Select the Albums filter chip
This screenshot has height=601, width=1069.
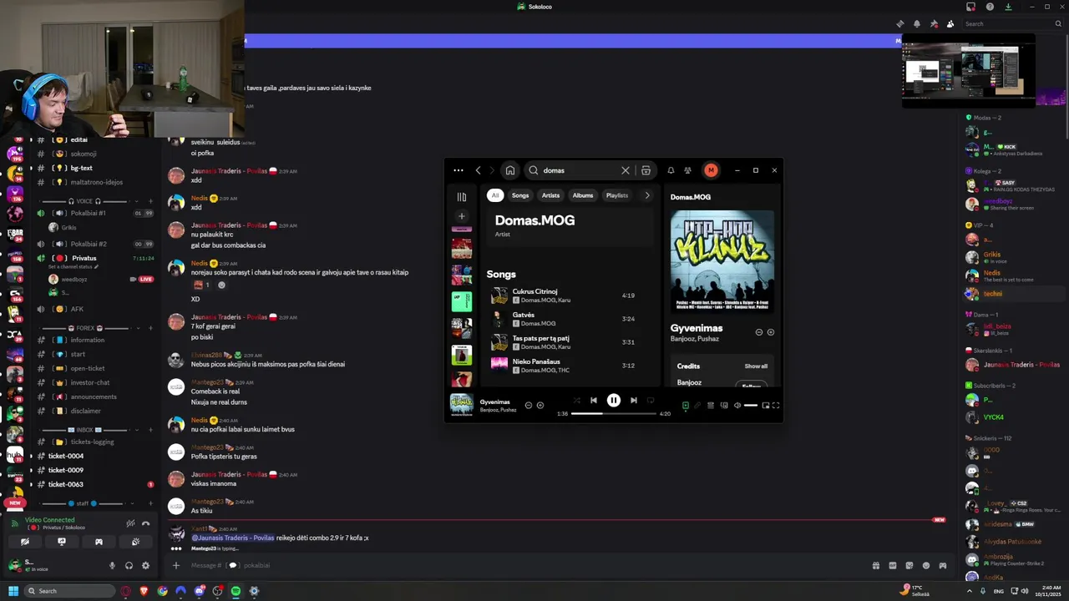tap(583, 195)
